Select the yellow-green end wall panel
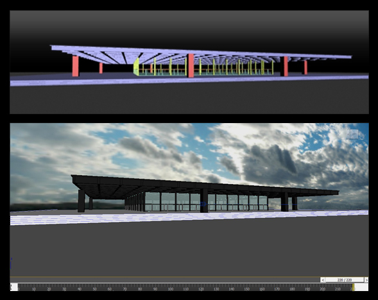Screen dimensions: 378x300 [137, 67]
